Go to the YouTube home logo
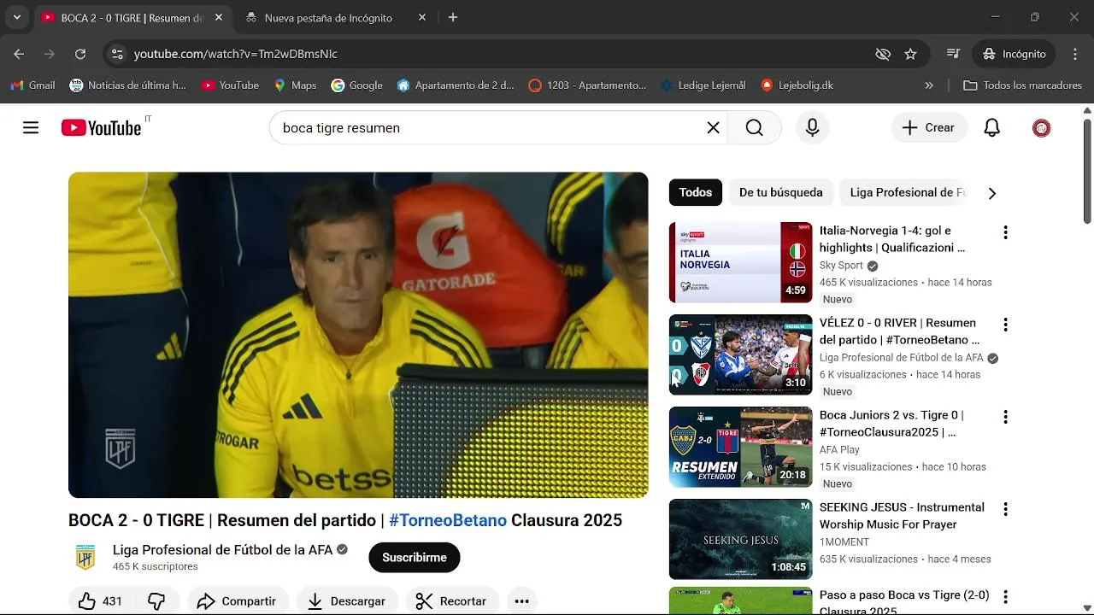Screen dimensions: 1094x615 tap(101, 128)
